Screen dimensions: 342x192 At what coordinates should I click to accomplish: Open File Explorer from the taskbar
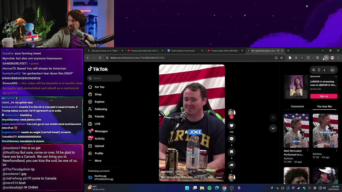point(202,188)
